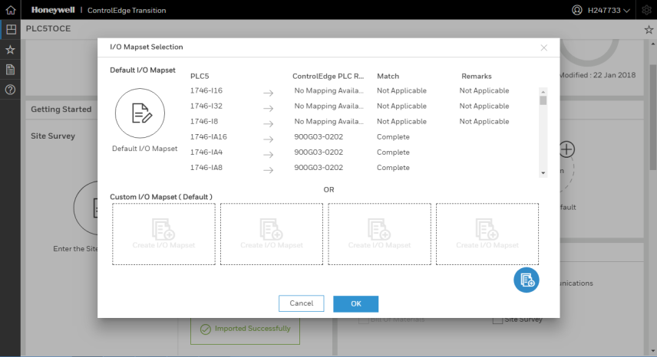Select the 1746-IA8 module text
This screenshot has height=357, width=657.
(x=206, y=168)
